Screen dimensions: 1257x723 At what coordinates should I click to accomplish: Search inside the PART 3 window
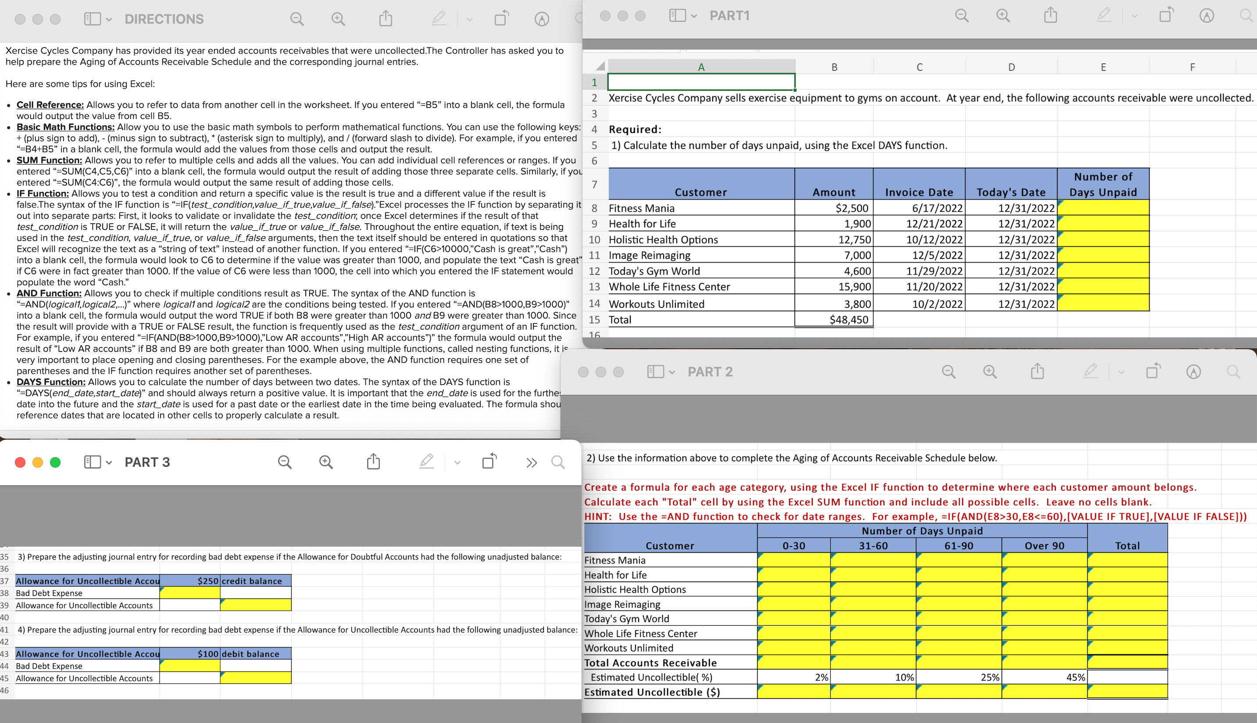coord(558,462)
